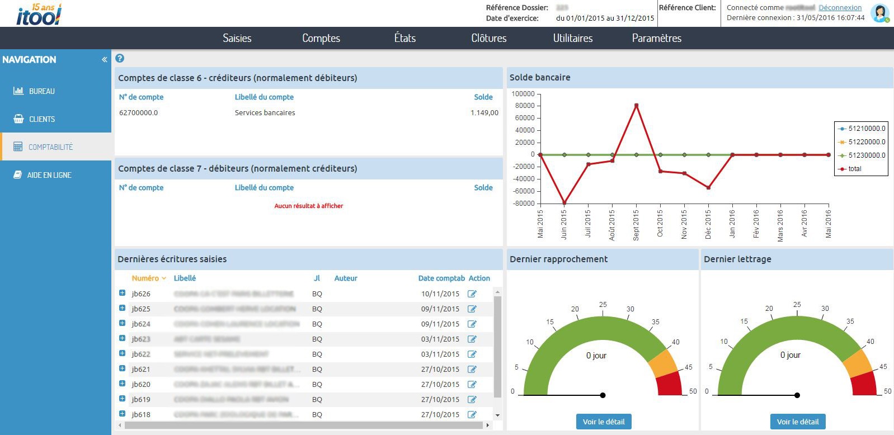Click the user avatar profile icon
This screenshot has height=435, width=894.
pyautogui.click(x=880, y=13)
